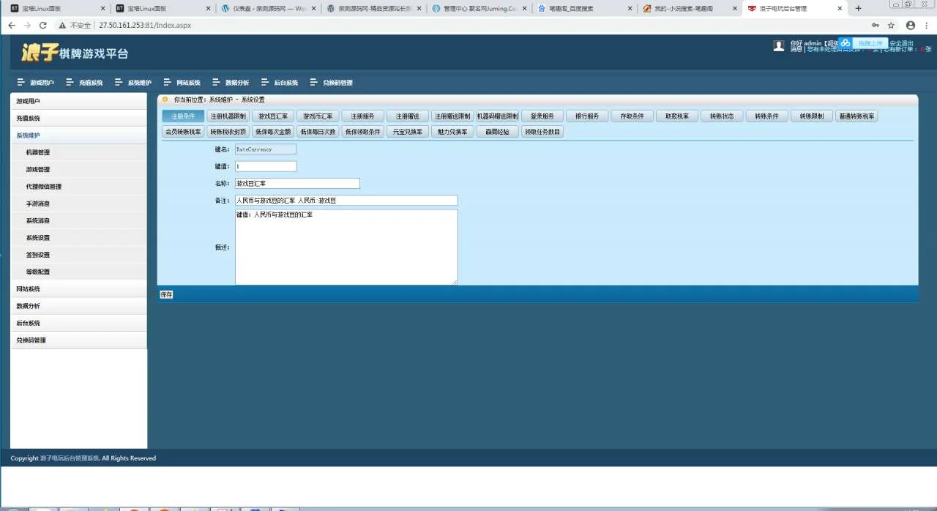Switch to the 元宝兑换率 settings tab
The width and height of the screenshot is (937, 511).
(407, 133)
